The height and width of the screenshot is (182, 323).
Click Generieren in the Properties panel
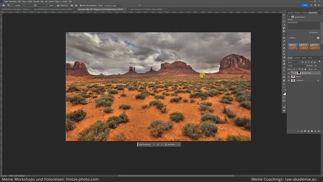(x=314, y=32)
